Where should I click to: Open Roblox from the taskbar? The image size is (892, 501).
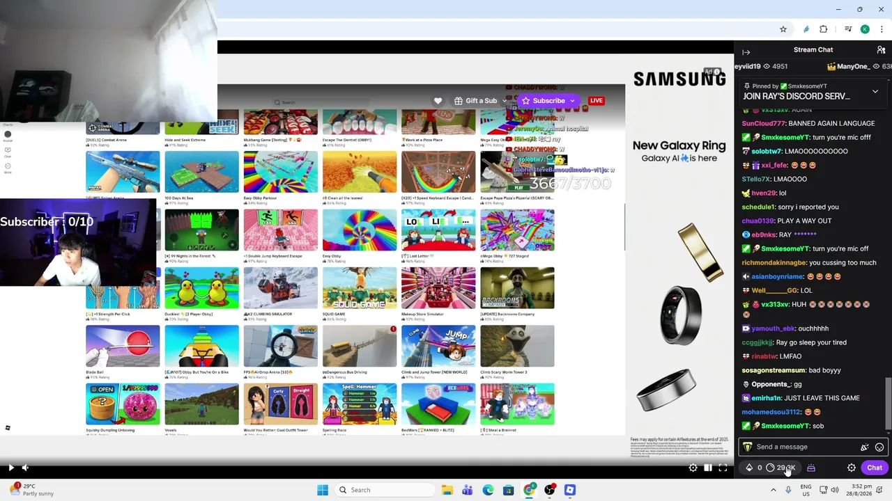point(570,490)
